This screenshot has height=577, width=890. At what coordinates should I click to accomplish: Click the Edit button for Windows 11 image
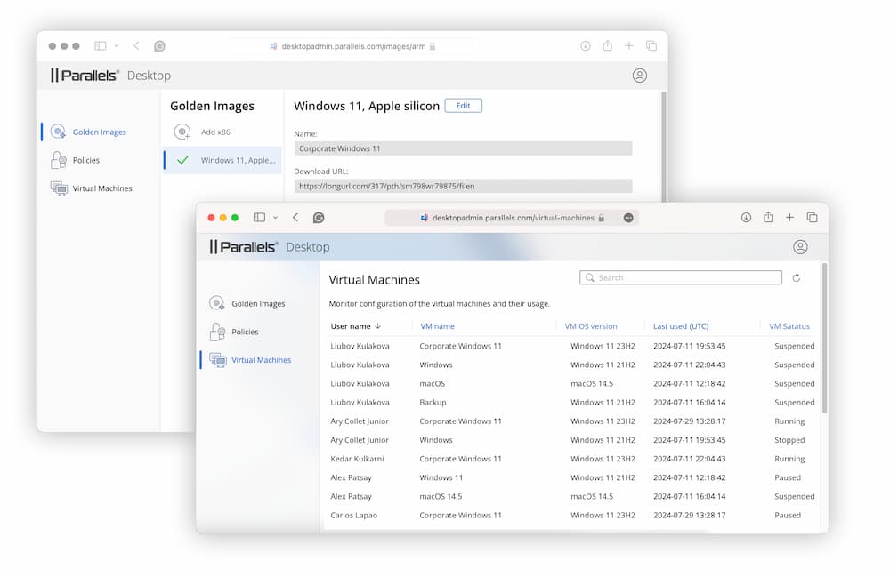coord(463,106)
